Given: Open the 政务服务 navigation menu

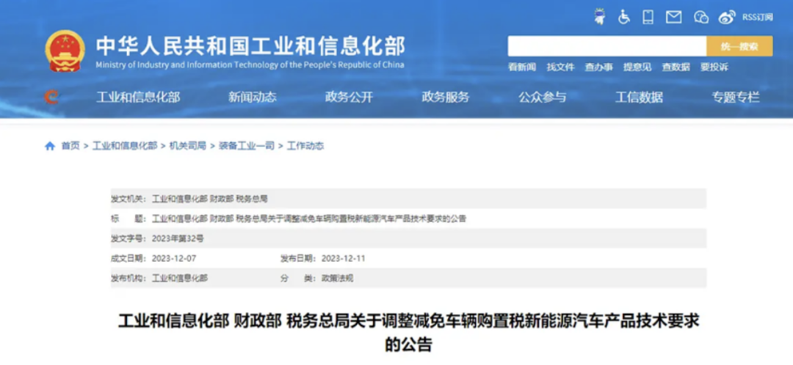Looking at the screenshot, I should point(446,97).
